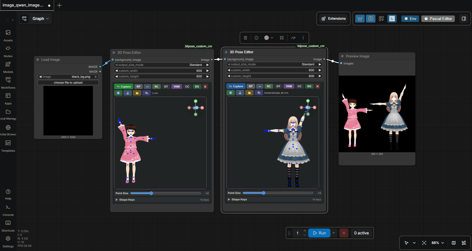Viewport: 472px width, 251px height.
Task: Click the blue W icon in top toolbar
Action: pos(360,19)
